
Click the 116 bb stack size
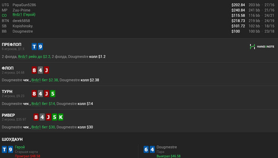(x=254, y=15)
